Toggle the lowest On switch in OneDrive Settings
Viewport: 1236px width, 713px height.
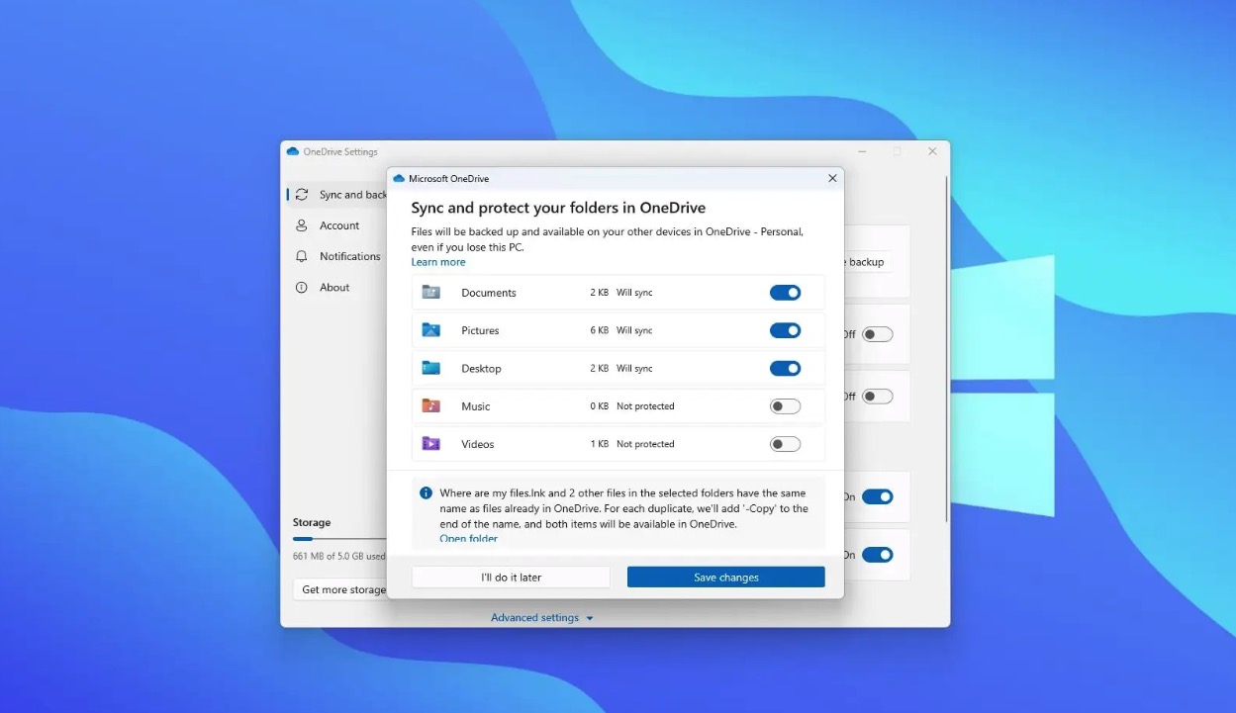pyautogui.click(x=877, y=555)
